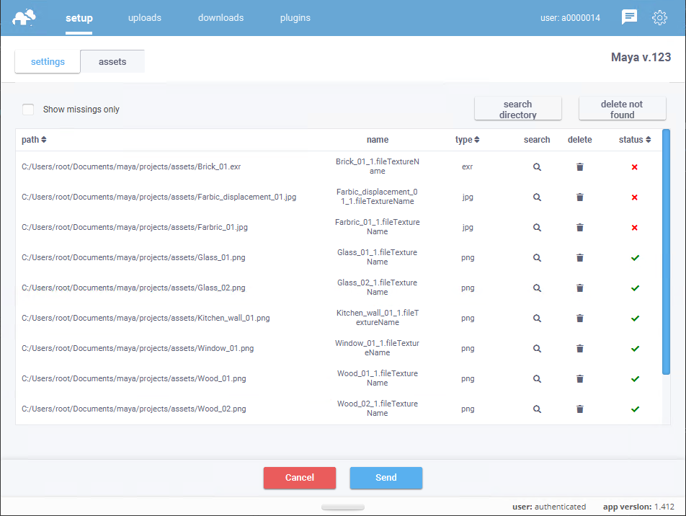The width and height of the screenshot is (686, 516).
Task: Open the chat messages icon
Action: [629, 18]
